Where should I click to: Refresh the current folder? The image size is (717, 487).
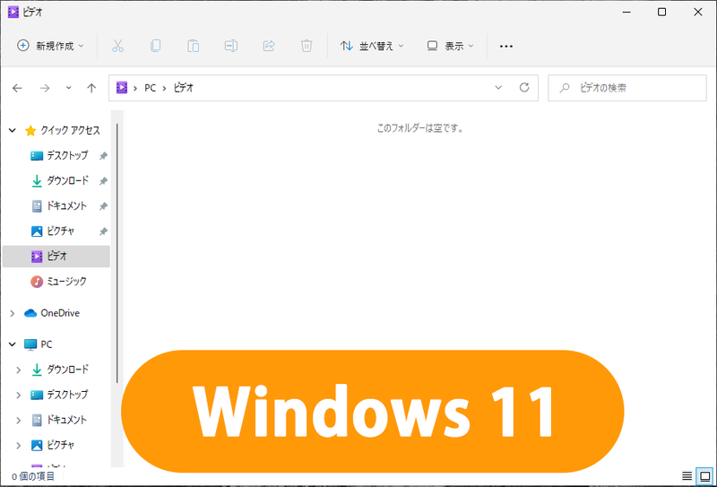click(524, 87)
